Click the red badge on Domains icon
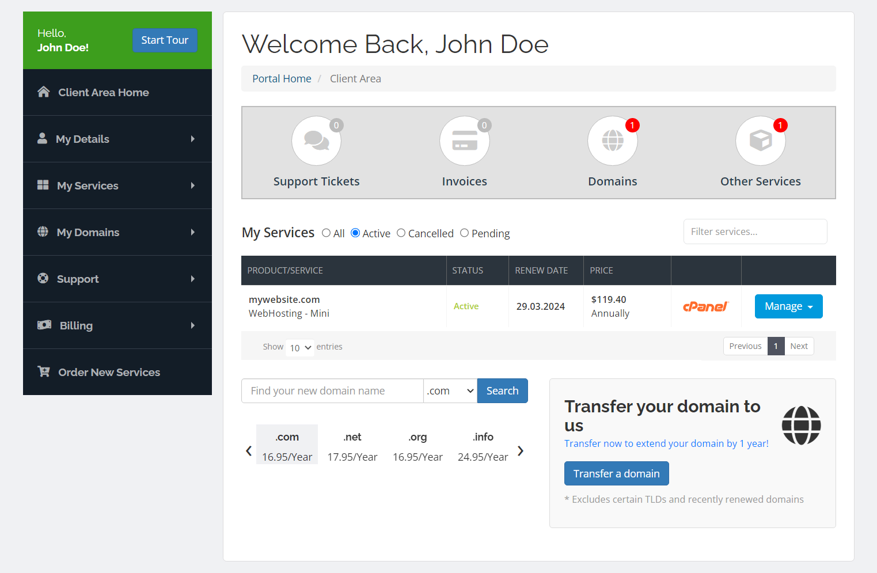 (x=632, y=125)
